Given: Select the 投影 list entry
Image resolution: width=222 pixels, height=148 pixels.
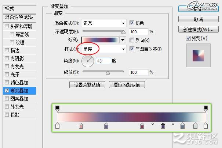Looking at the screenshot, I should tap(19, 115).
